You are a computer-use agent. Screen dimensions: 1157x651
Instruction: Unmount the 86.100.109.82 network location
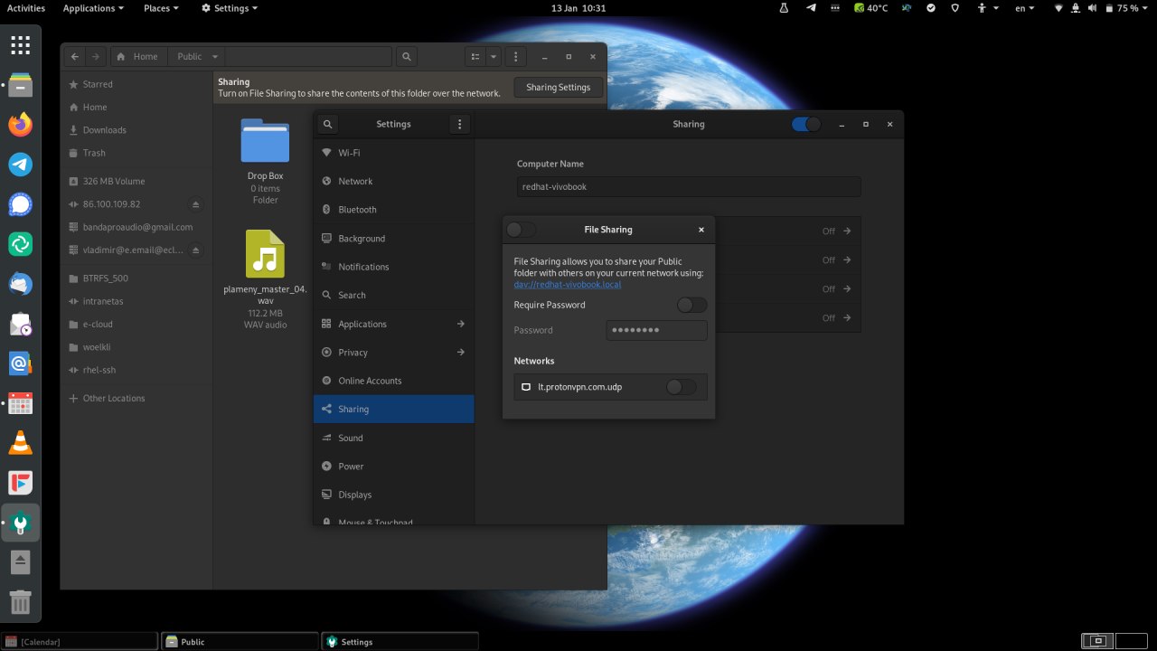coord(196,204)
